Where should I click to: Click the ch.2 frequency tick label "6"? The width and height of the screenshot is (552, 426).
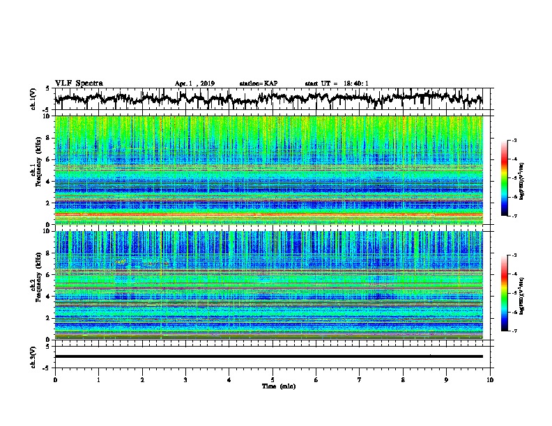[x=49, y=274]
